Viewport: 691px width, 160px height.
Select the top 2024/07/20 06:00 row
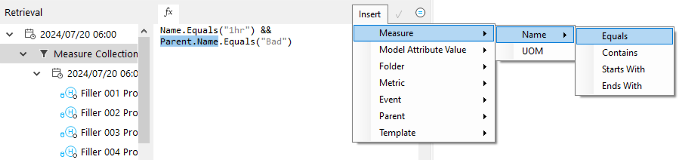point(69,34)
